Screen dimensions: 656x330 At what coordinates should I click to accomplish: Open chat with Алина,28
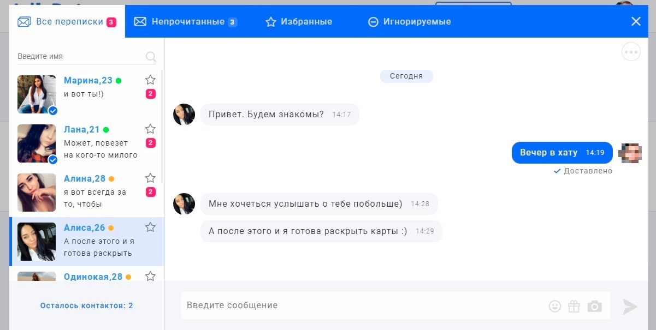point(86,193)
